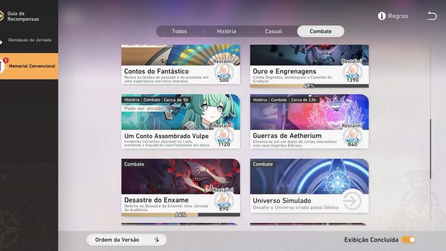The height and width of the screenshot is (251, 446).
Task: Open Destaques da Jornada in the sidebar
Action: 29,40
